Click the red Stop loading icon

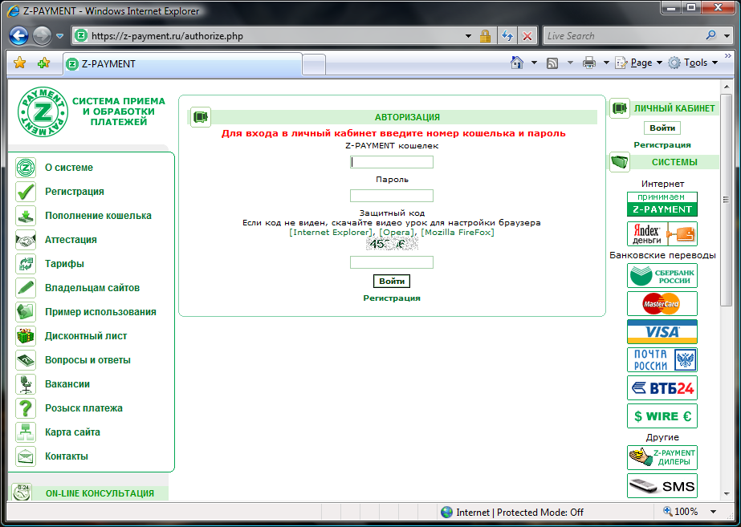coord(527,36)
